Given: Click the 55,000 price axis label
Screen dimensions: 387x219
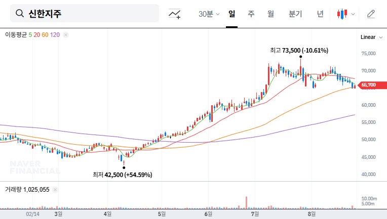Looking at the screenshot, I should [x=368, y=122].
